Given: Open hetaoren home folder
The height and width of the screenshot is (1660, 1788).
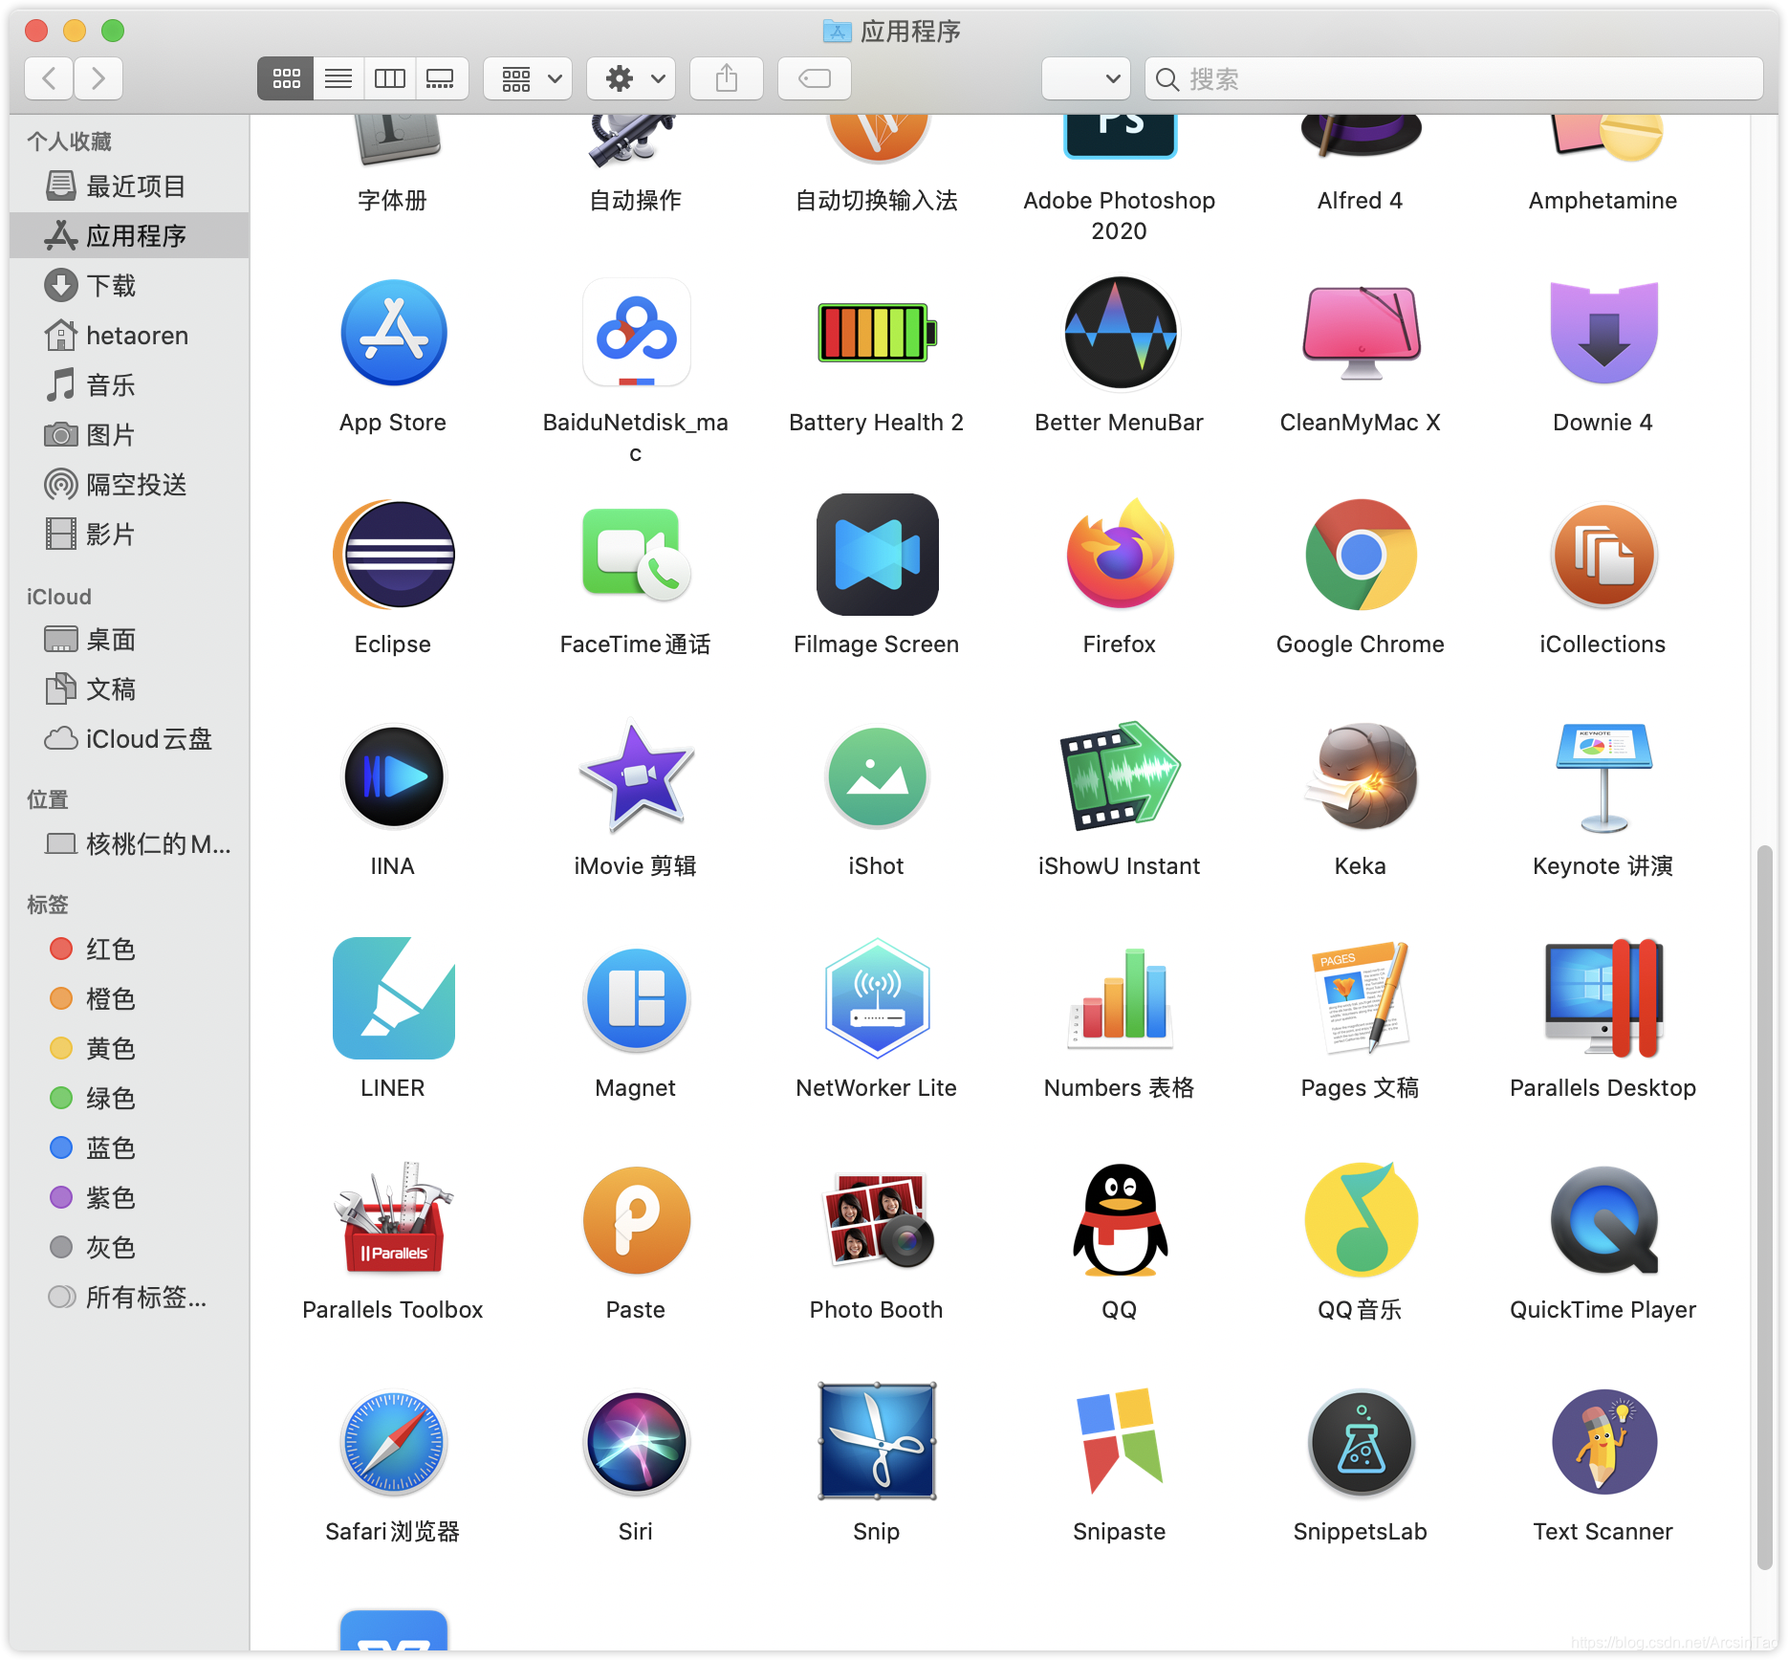Looking at the screenshot, I should (129, 336).
